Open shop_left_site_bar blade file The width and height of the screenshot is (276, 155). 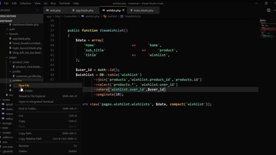point(27,53)
